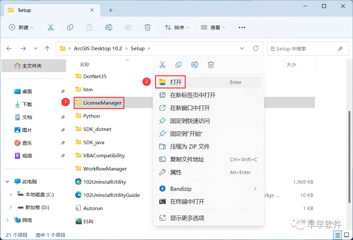Choose 在新窗口中打开
Screen dimensions: 353x240
[x=208, y=108]
